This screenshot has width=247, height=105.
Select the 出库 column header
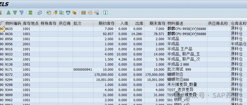point(137,24)
